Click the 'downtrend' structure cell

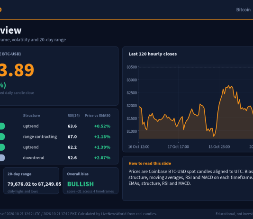34,158
